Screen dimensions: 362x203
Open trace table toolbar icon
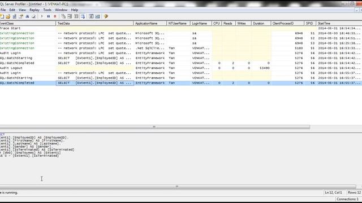click(15, 16)
